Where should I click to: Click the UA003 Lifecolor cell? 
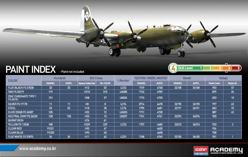pyautogui.click(x=123, y=112)
